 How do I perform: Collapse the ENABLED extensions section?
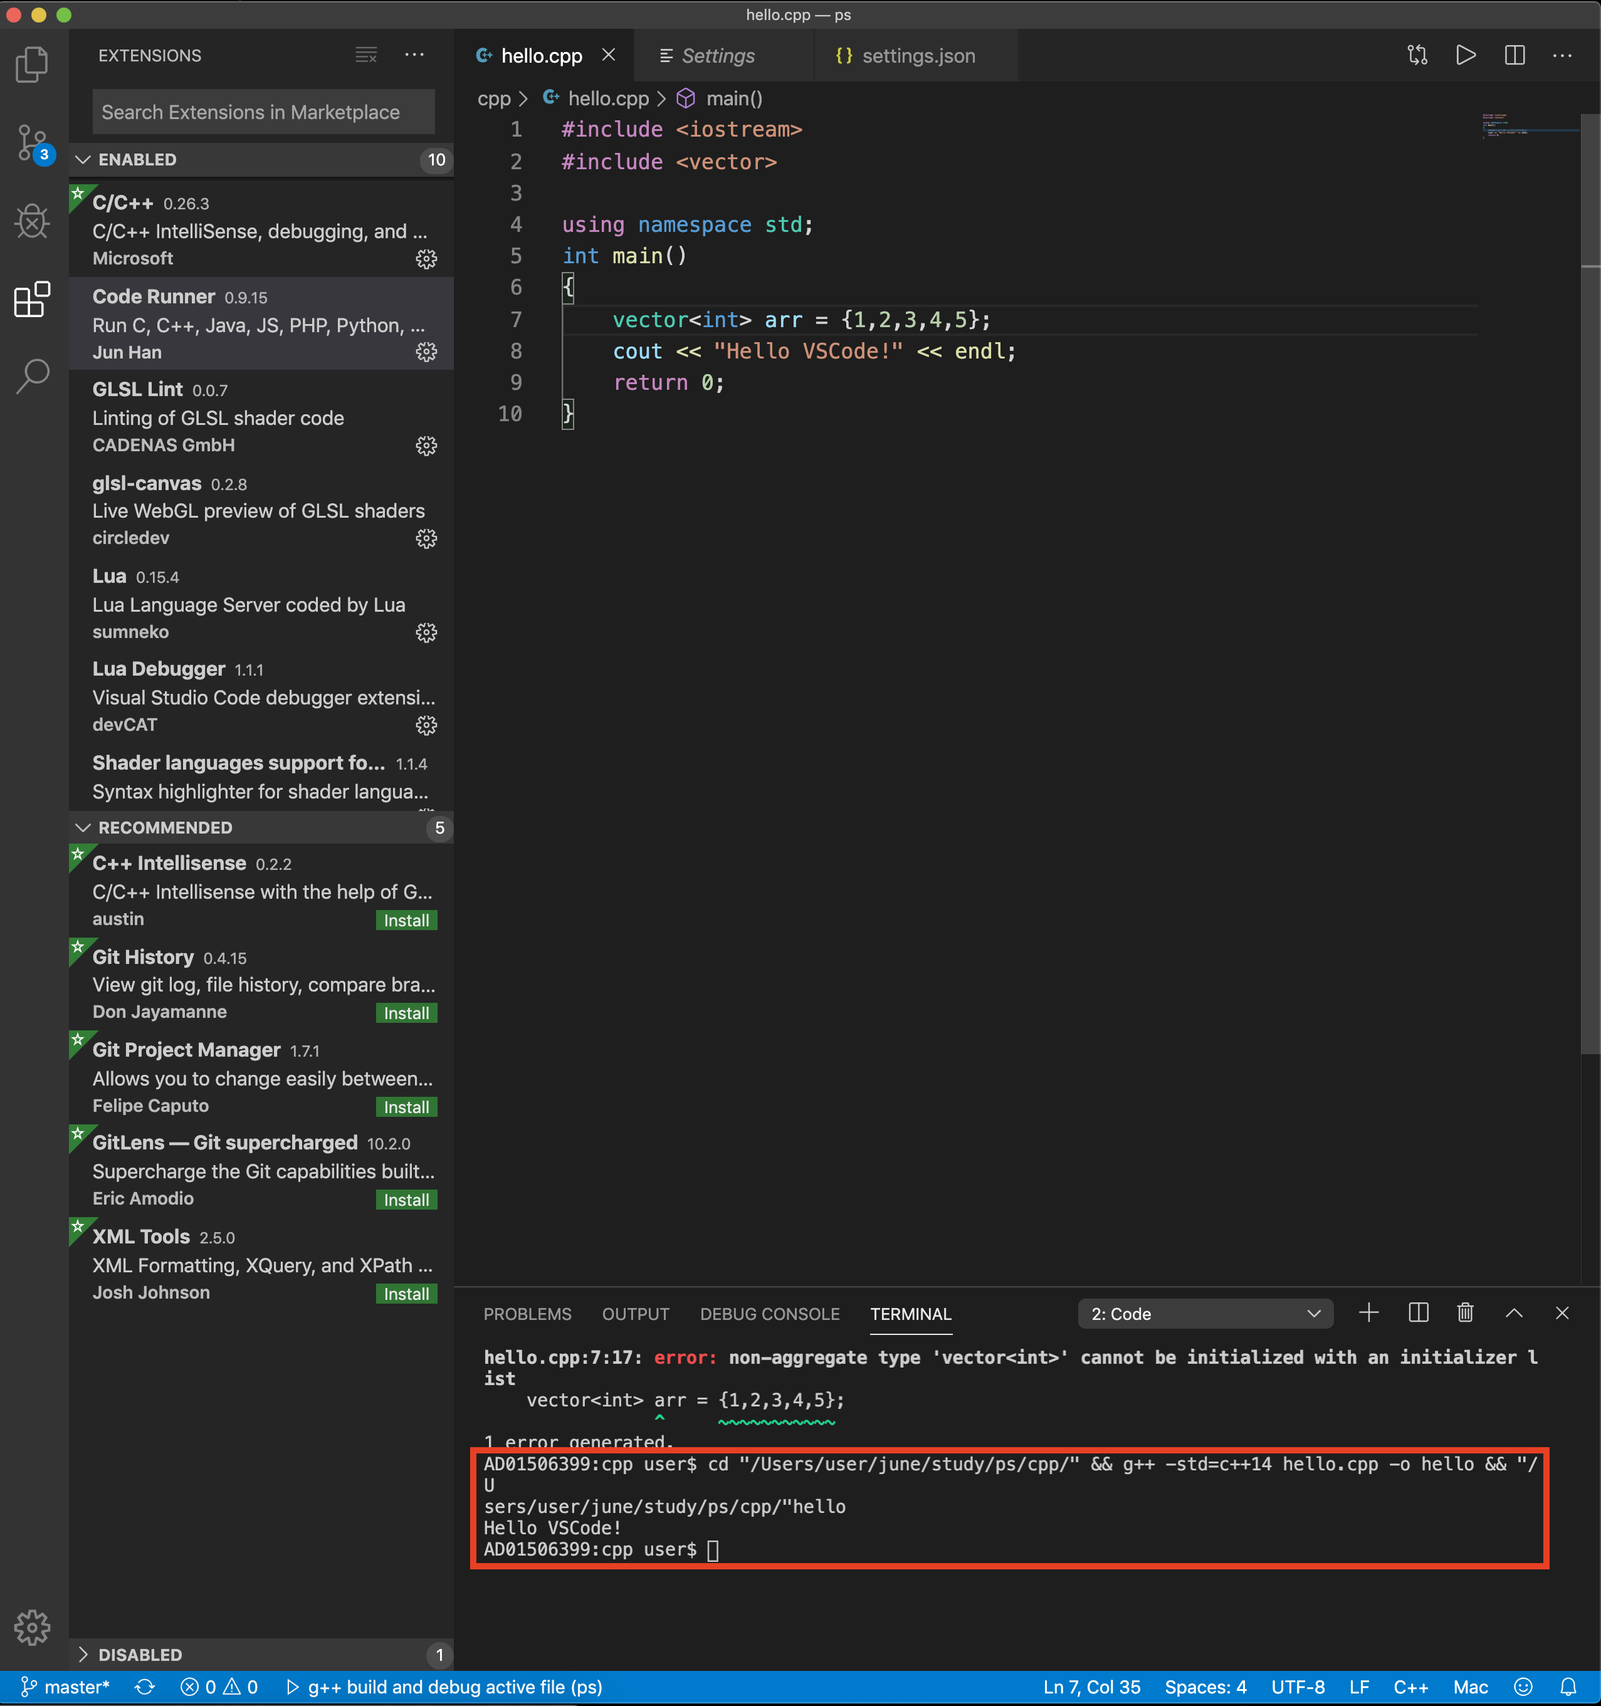(83, 160)
